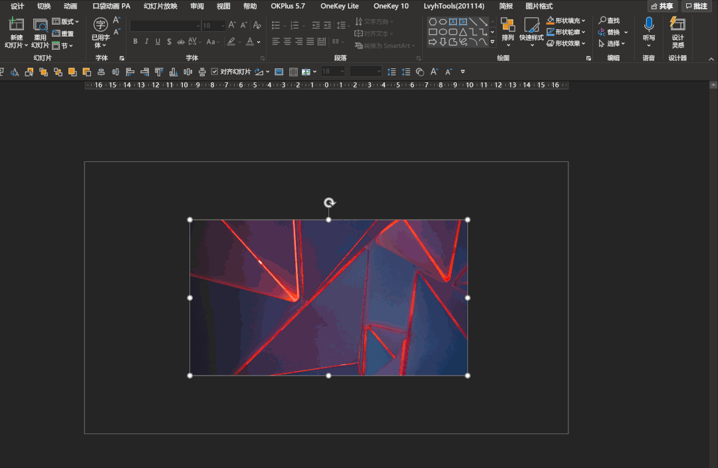
Task: Click the align top icon in quick toolbar
Action: [159, 72]
